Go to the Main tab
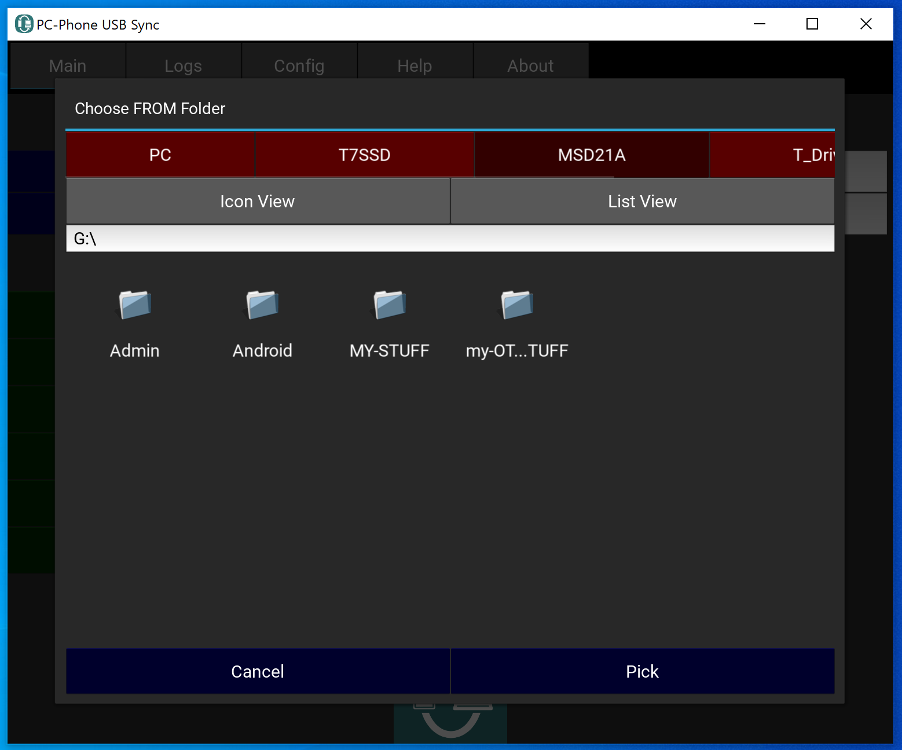Viewport: 902px width, 750px height. [x=68, y=65]
